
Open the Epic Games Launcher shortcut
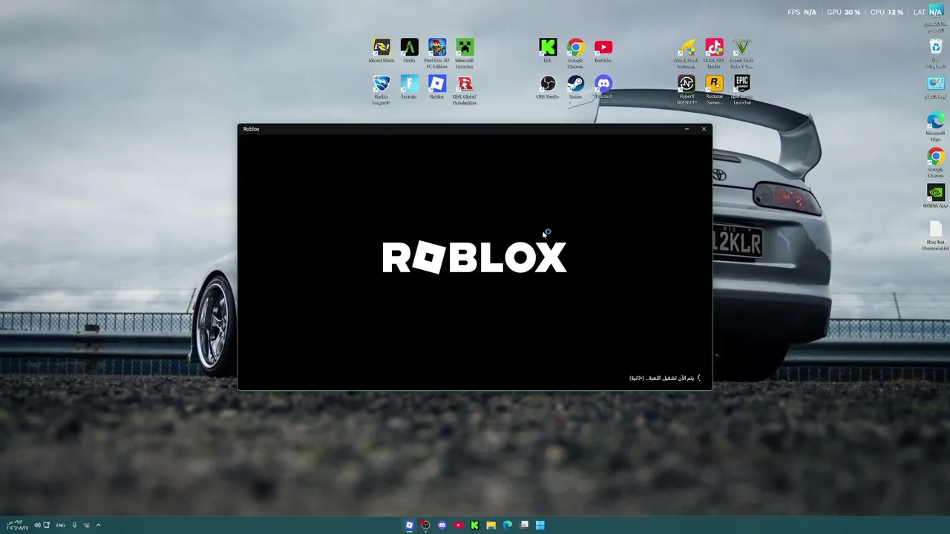(x=741, y=90)
